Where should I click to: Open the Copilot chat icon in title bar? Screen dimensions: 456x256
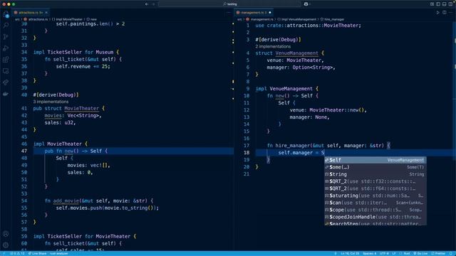tap(306, 4)
